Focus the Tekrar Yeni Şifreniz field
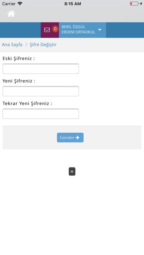Screen dimensions: 144x255 point(41,114)
